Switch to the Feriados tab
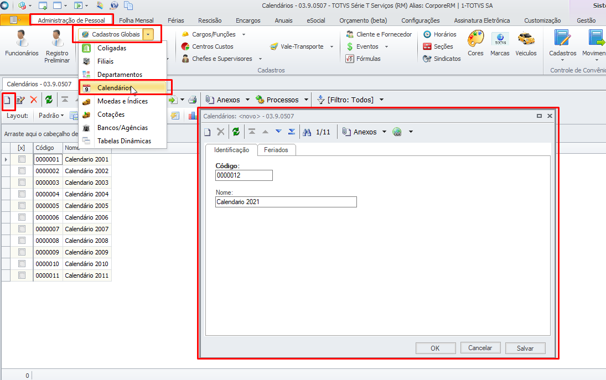The height and width of the screenshot is (380, 606). pyautogui.click(x=276, y=150)
